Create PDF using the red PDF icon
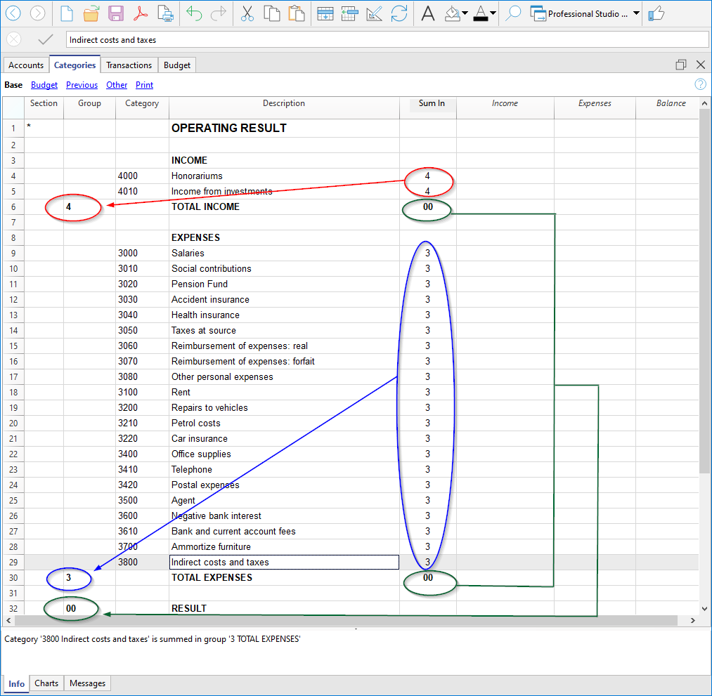The height and width of the screenshot is (696, 712). coord(141,13)
